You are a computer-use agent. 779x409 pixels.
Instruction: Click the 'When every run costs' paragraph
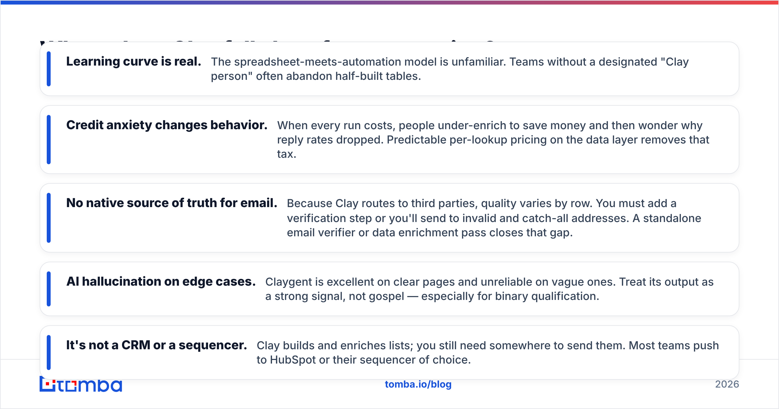coord(493,140)
